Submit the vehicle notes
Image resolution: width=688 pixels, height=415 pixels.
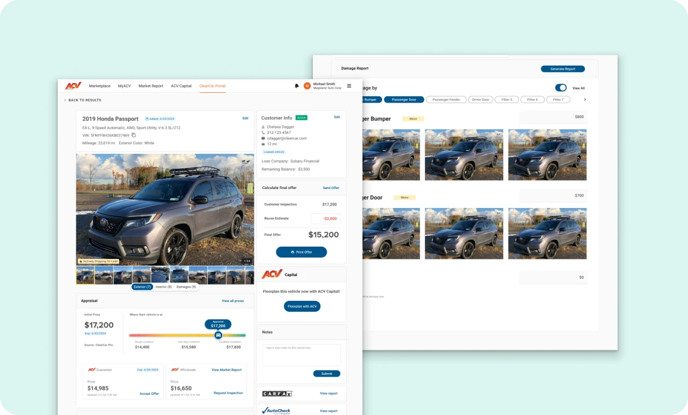click(327, 374)
